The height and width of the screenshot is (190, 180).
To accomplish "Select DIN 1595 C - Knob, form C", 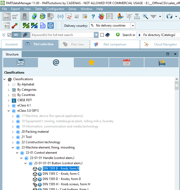I will [x=61, y=174].
